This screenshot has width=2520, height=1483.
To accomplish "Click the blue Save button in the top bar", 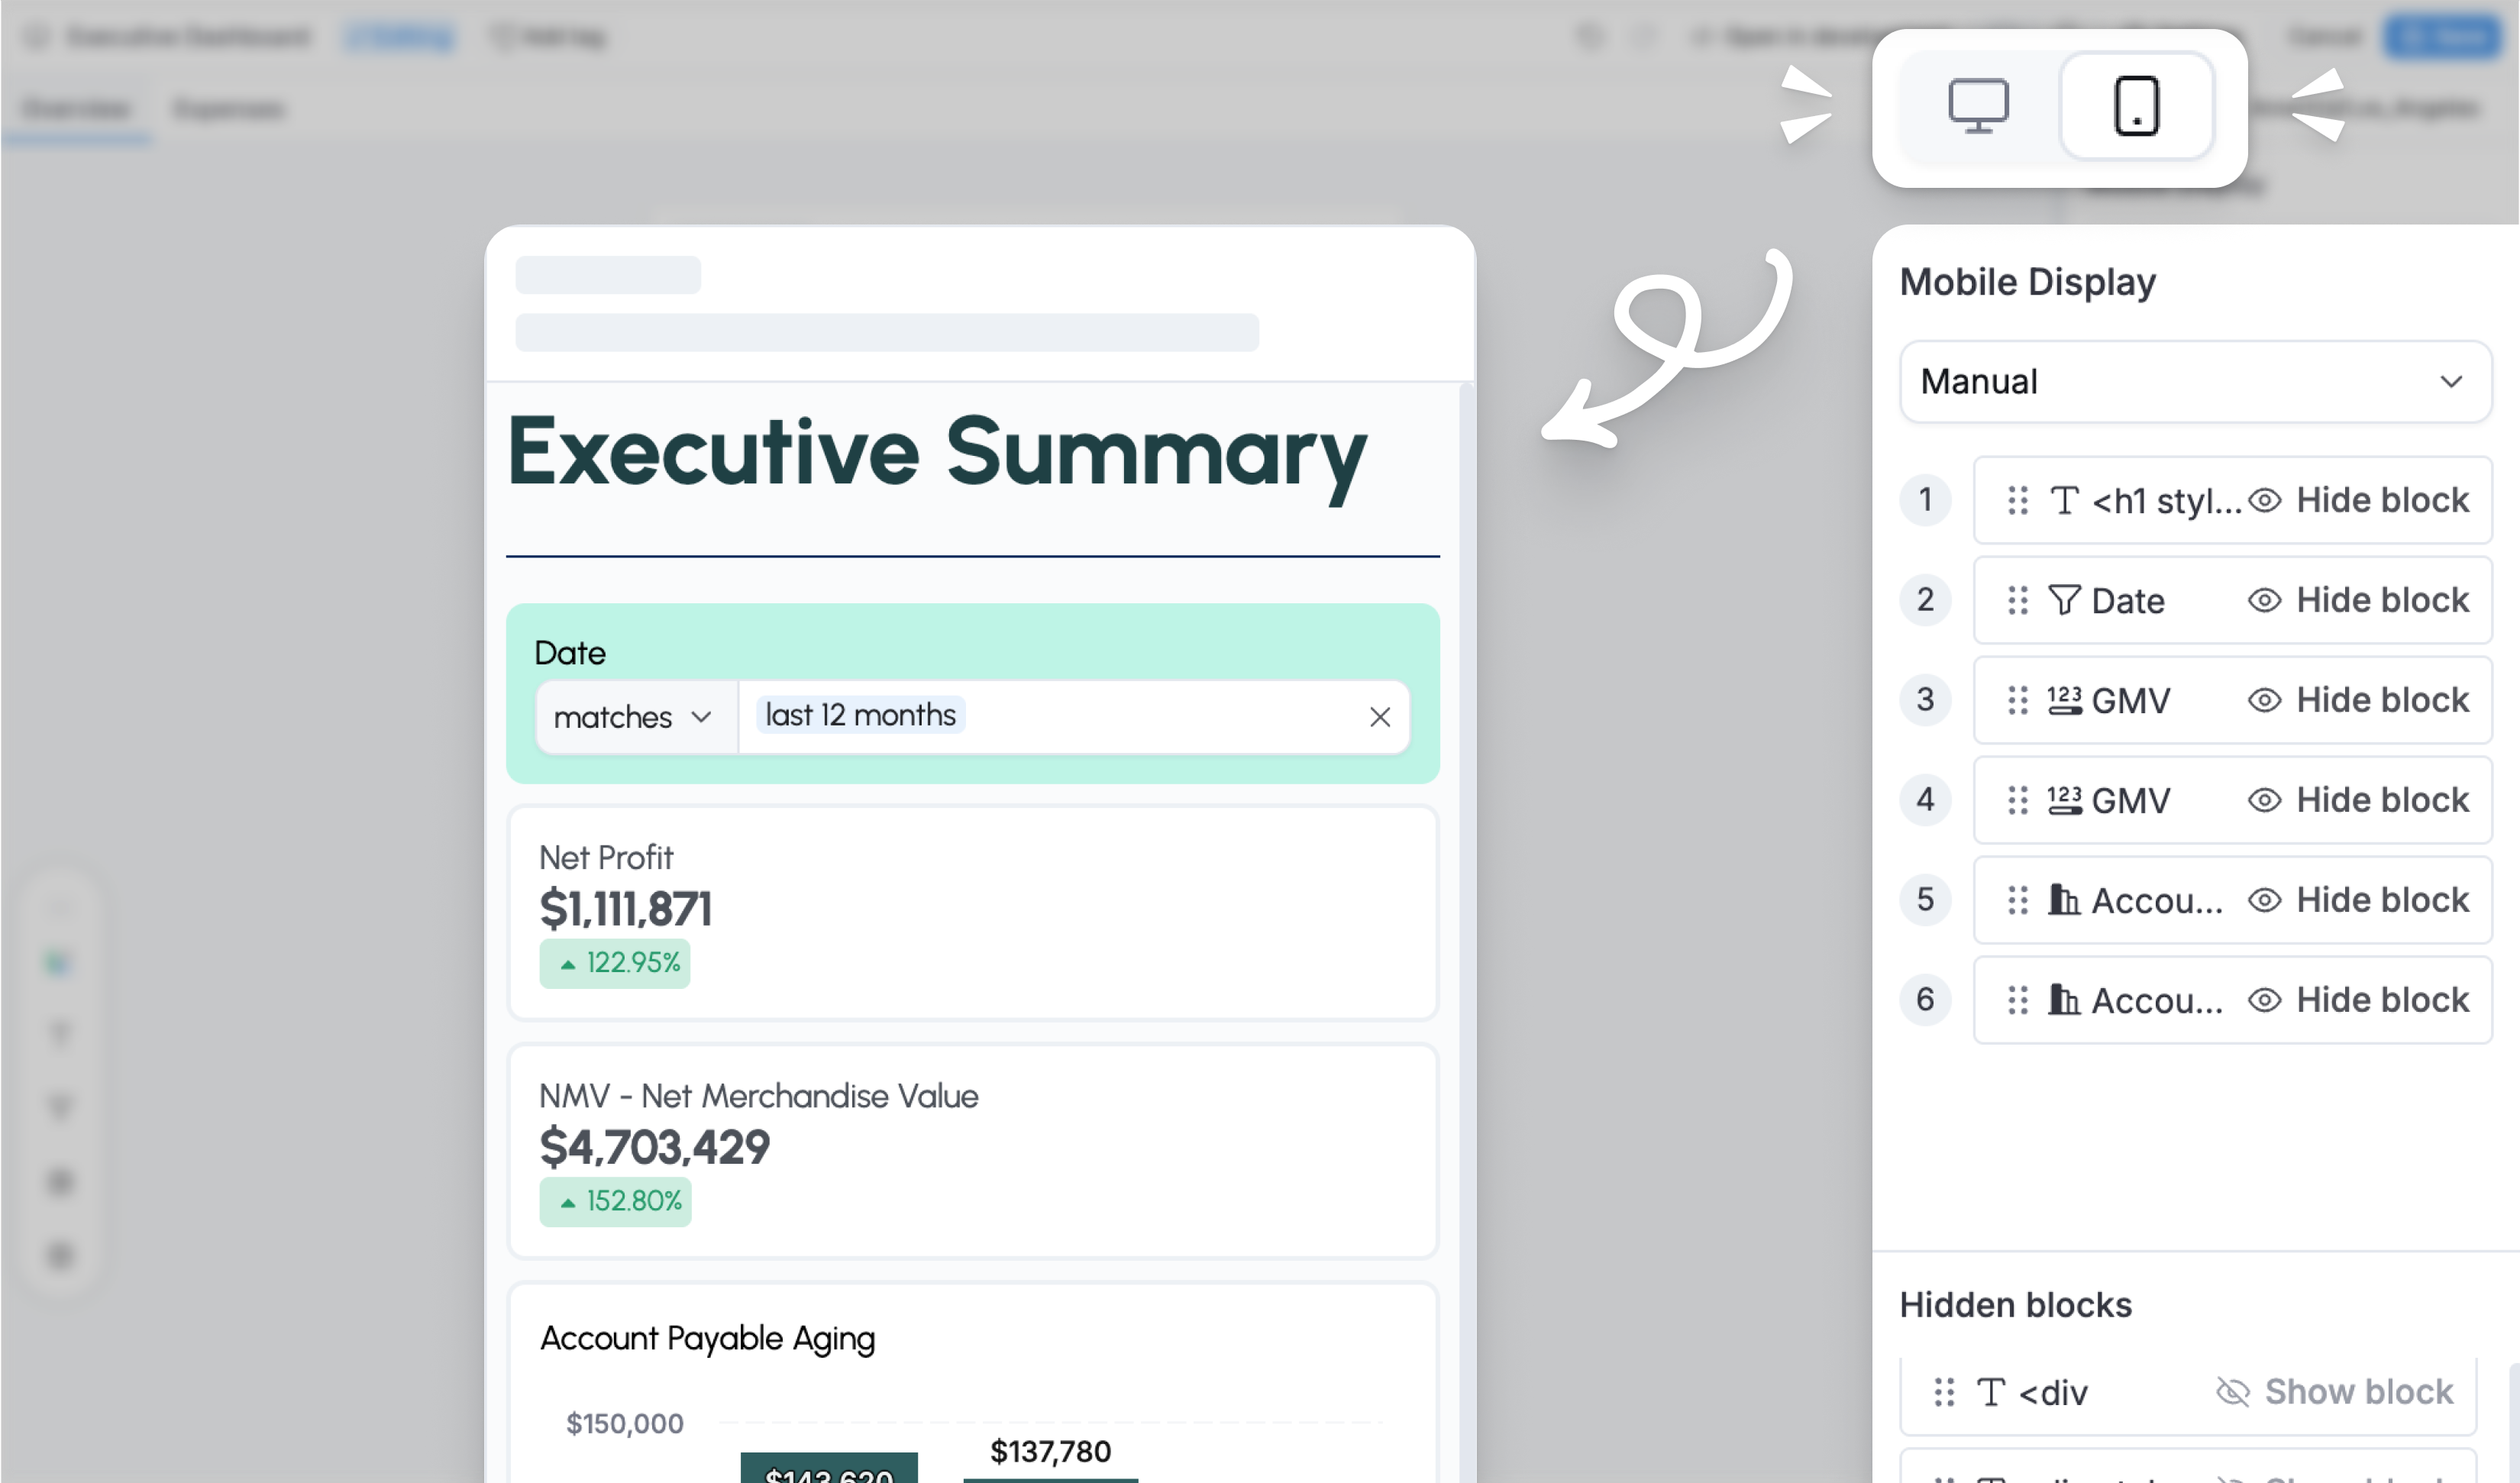I will [2443, 37].
